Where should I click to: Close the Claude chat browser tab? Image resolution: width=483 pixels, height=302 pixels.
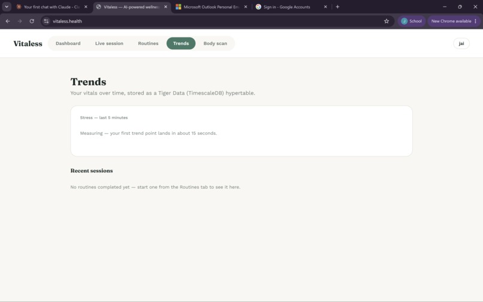coord(86,7)
